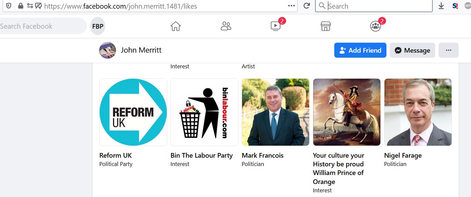Click the Add Friend button
Screen dimensions: 471x197
tap(360, 50)
